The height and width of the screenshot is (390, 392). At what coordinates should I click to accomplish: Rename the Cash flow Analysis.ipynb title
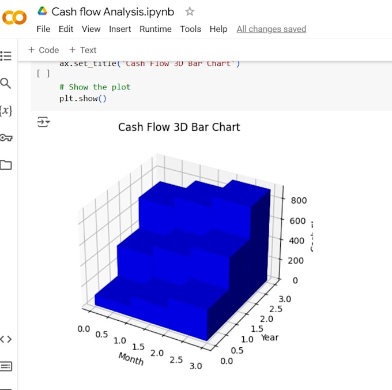[x=113, y=12]
